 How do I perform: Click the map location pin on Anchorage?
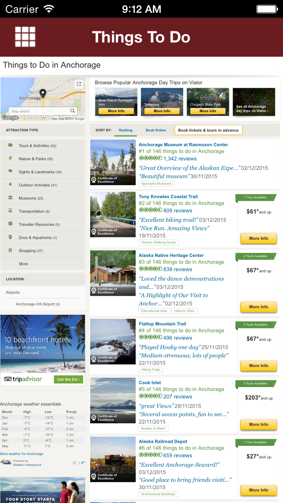coord(43,94)
